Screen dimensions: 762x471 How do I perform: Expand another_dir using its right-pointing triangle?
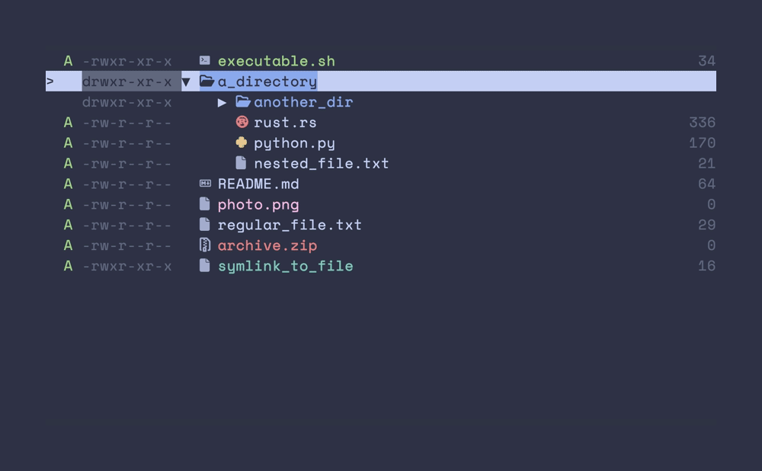coord(222,101)
